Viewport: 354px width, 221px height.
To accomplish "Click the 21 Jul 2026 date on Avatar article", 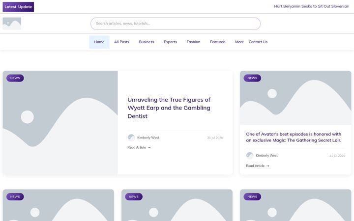I will (337, 156).
